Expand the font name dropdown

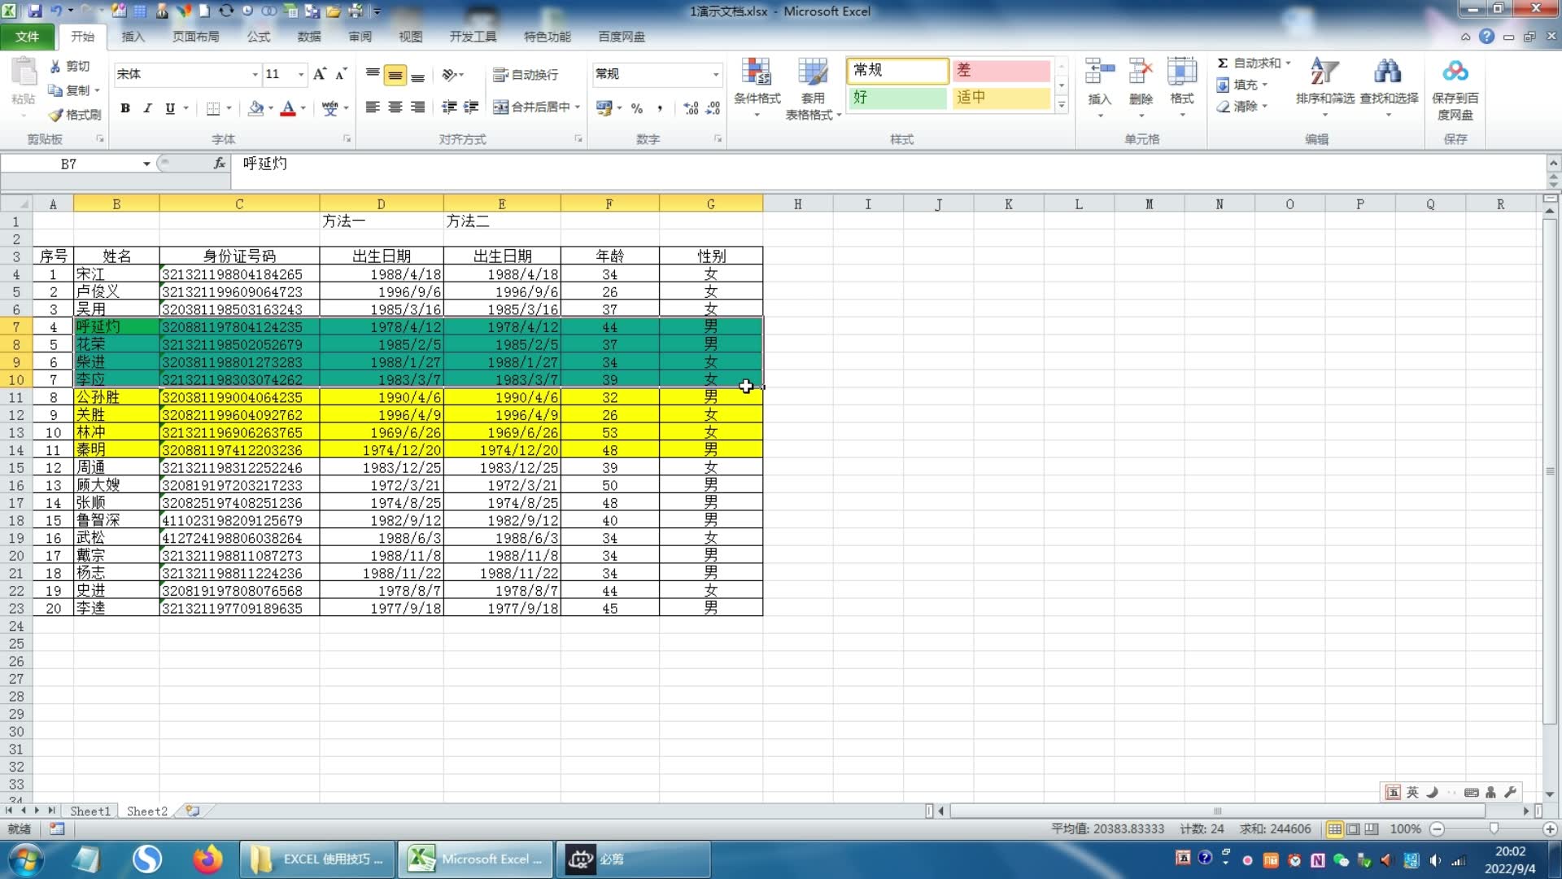coord(255,74)
